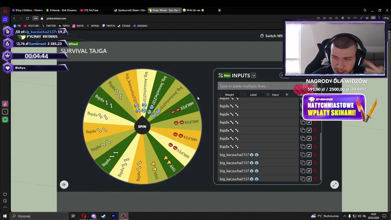Click the taskbar Wyszukaj search box
391x220 pixels.
[x=38, y=216]
